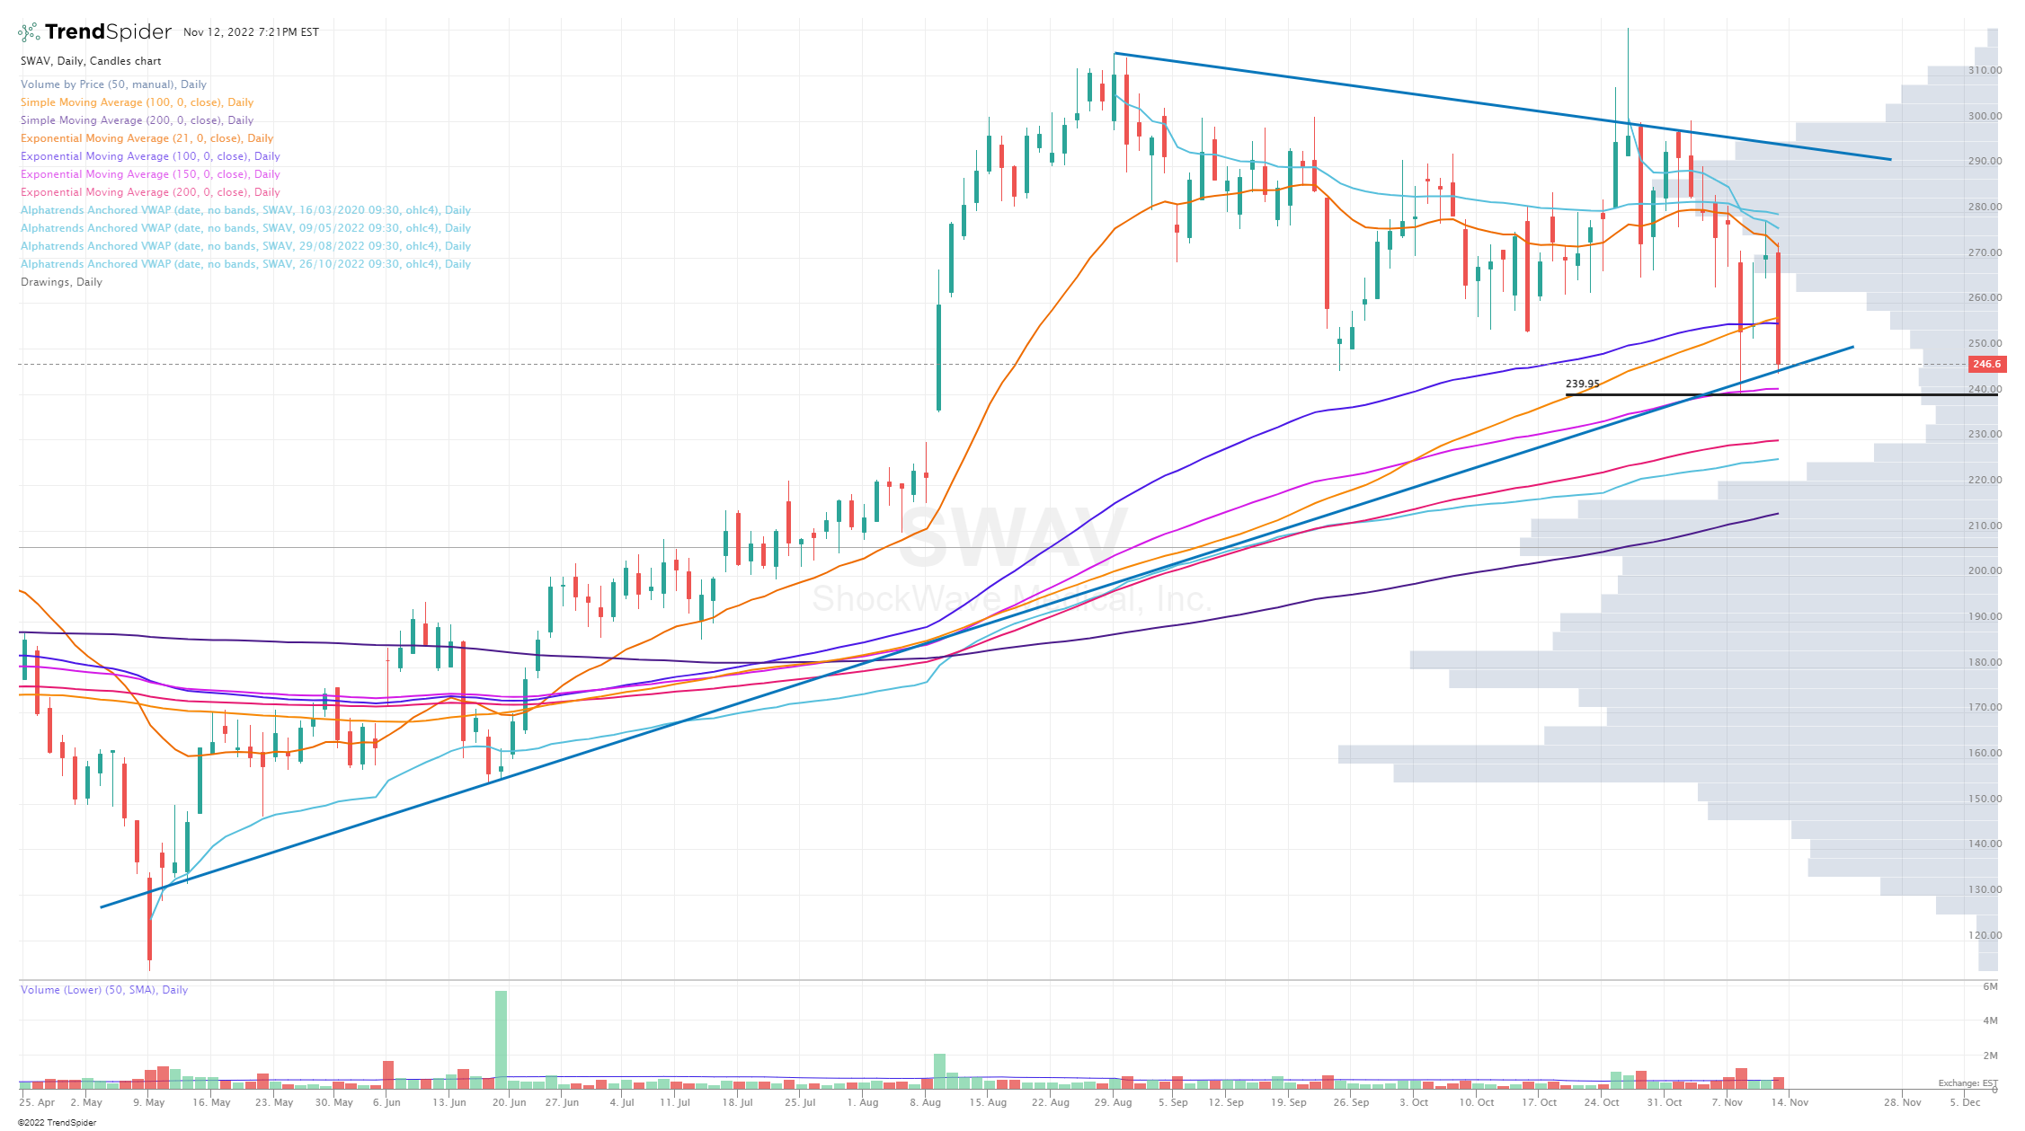Select the Anchored VWAP 29/08/2022 legend entry
2025x1131 pixels.
coord(245,246)
